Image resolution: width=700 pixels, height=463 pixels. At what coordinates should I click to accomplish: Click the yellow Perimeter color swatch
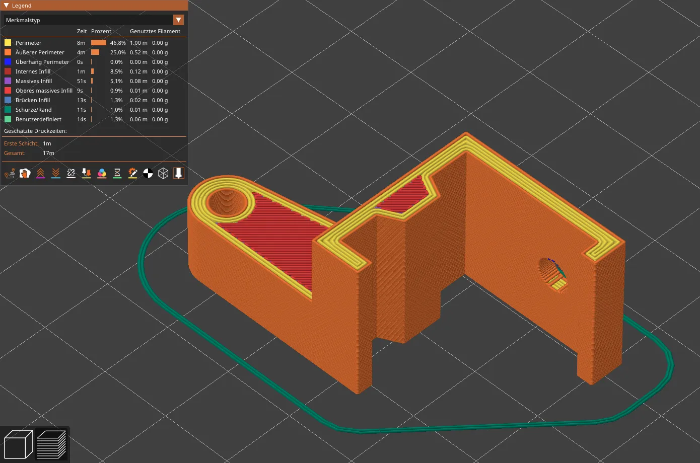pyautogui.click(x=8, y=43)
